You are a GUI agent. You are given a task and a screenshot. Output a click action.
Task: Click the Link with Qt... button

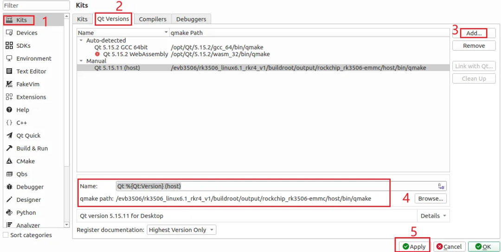474,66
